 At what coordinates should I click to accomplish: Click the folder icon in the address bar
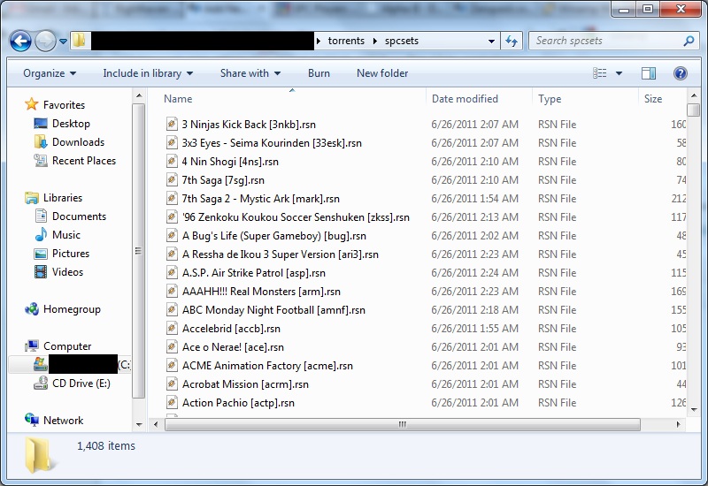80,40
